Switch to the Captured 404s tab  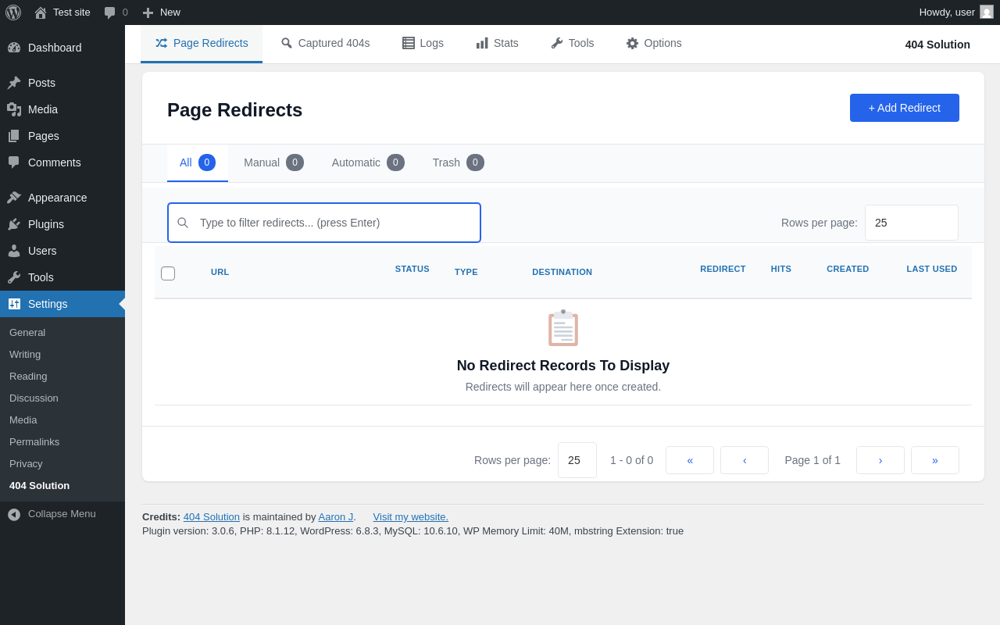click(325, 43)
